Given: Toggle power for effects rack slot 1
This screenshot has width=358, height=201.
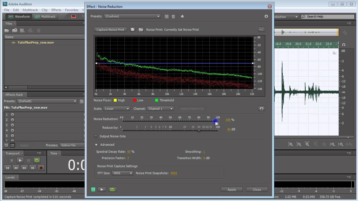Looking at the screenshot, I should 13,114.
